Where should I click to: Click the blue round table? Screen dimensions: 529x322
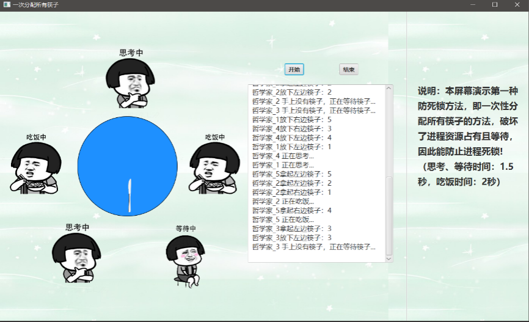(128, 166)
